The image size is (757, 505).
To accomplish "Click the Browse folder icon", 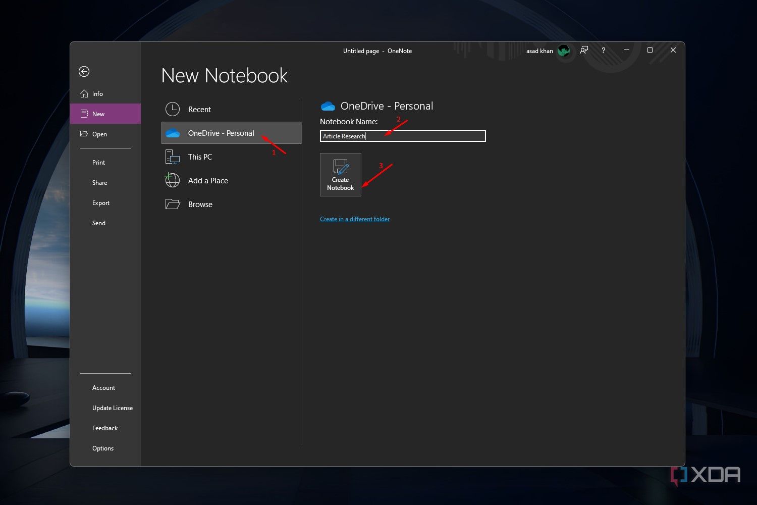I will tap(173, 204).
